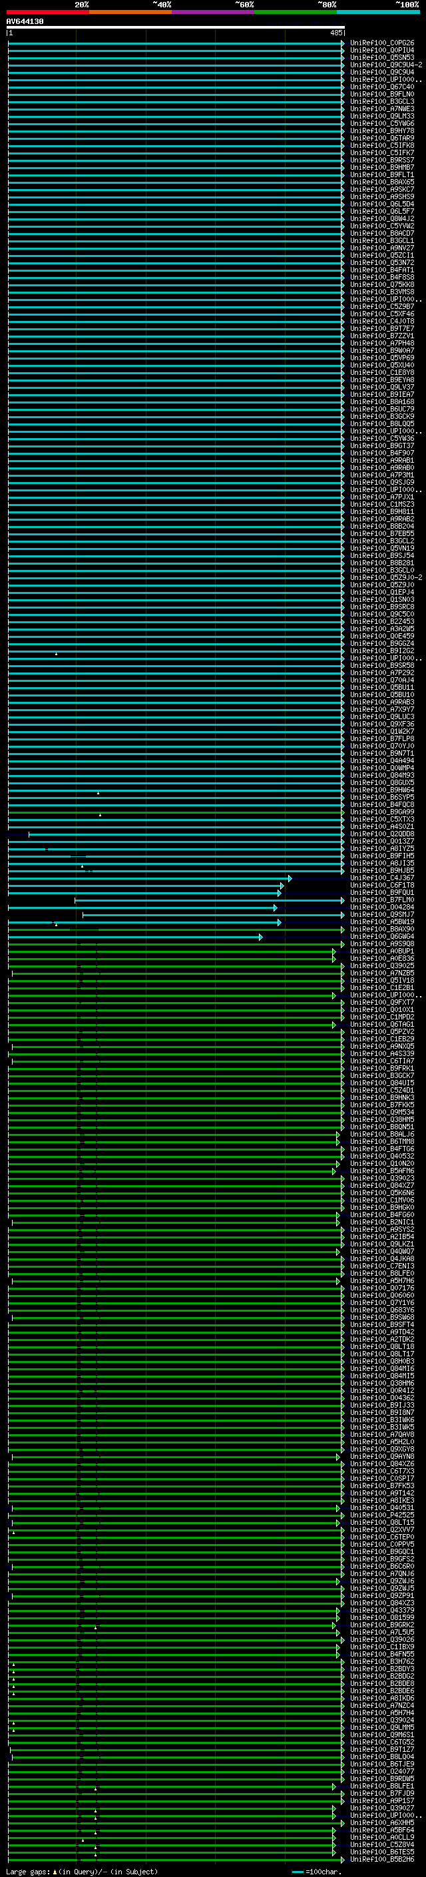Select the UniRef100_B9FRK1 label
Image resolution: width=426 pixels, height=1877 pixels.
[381, 1068]
